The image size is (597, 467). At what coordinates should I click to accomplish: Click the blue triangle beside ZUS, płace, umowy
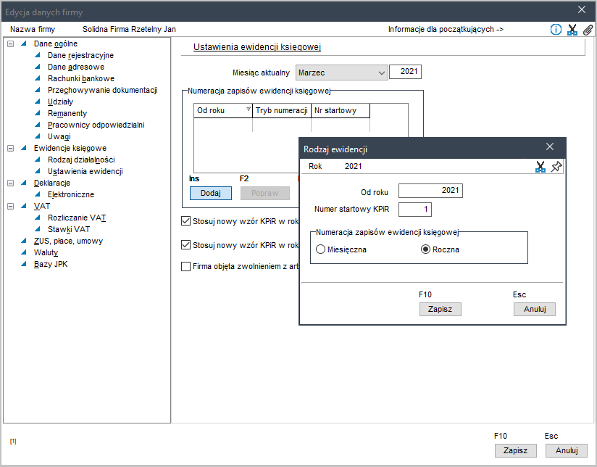[x=24, y=241]
